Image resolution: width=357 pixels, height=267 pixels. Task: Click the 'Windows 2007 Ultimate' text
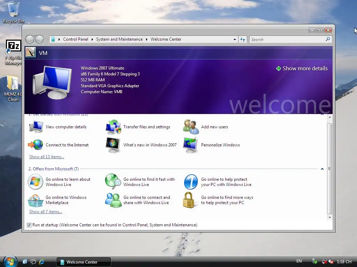tap(102, 68)
